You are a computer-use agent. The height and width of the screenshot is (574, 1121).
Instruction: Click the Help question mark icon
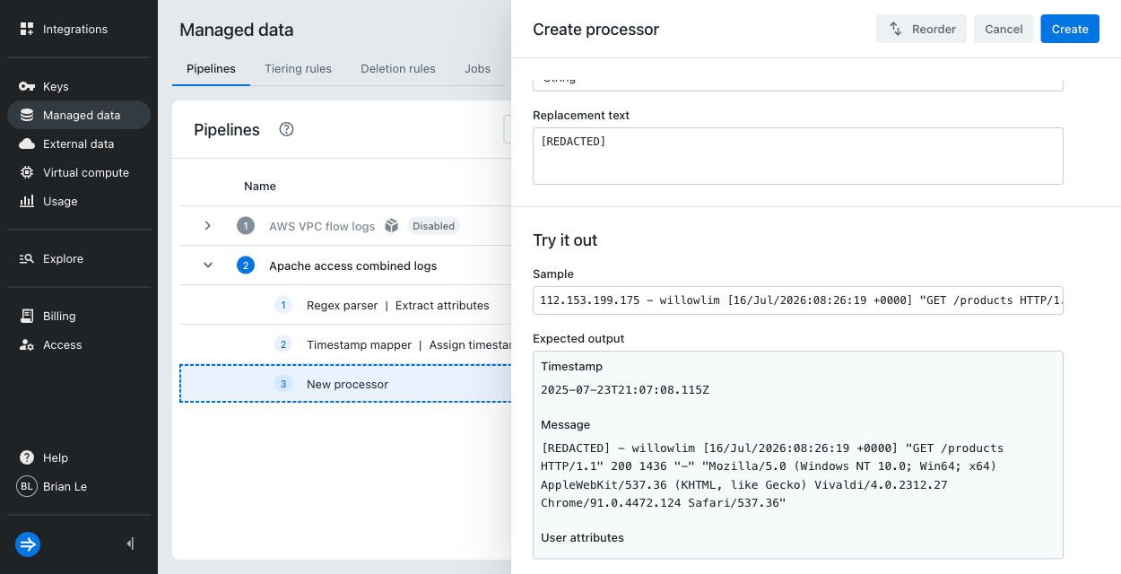pyautogui.click(x=27, y=457)
